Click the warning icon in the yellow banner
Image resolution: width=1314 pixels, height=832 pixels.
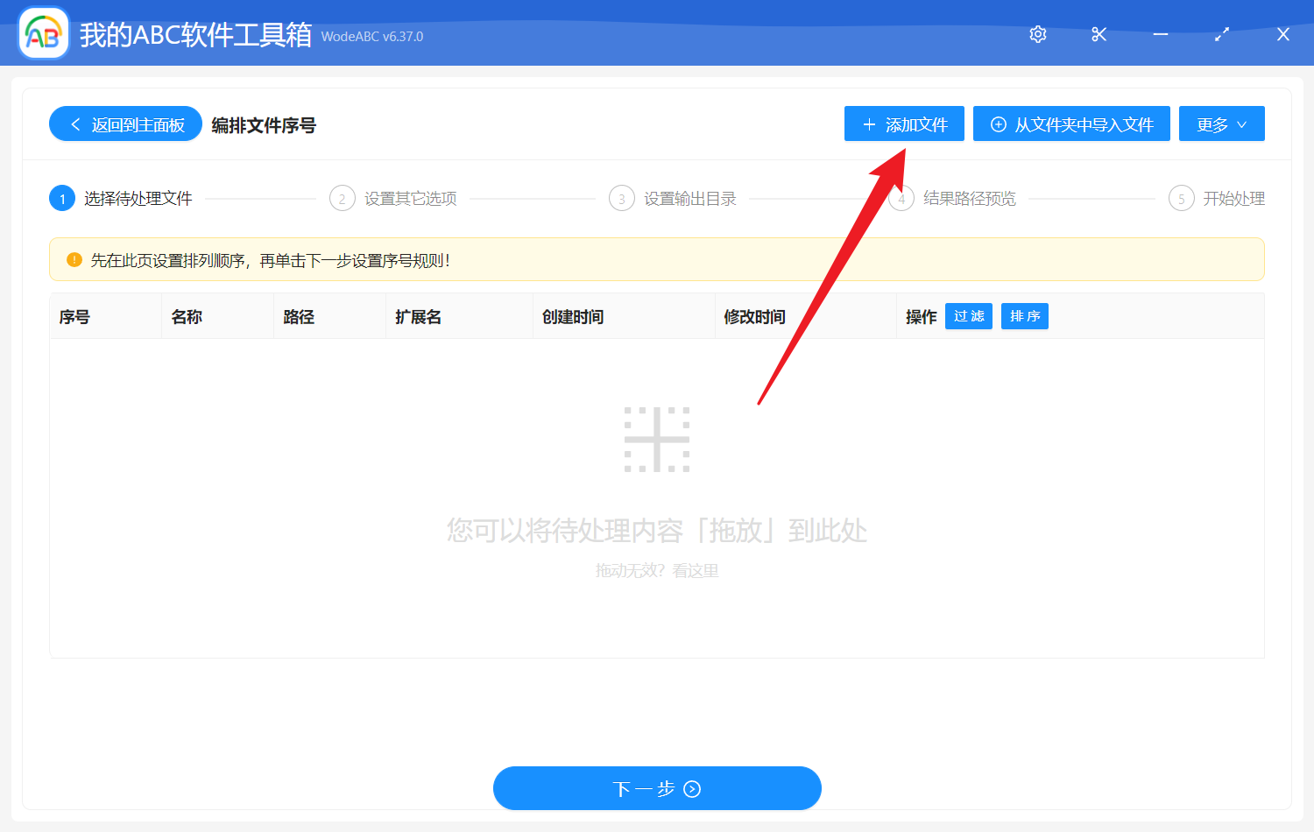coord(73,259)
